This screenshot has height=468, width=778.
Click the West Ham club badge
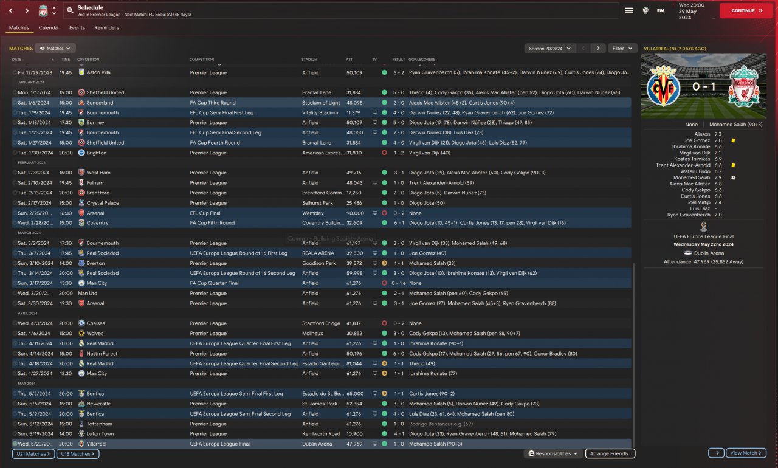pos(81,173)
